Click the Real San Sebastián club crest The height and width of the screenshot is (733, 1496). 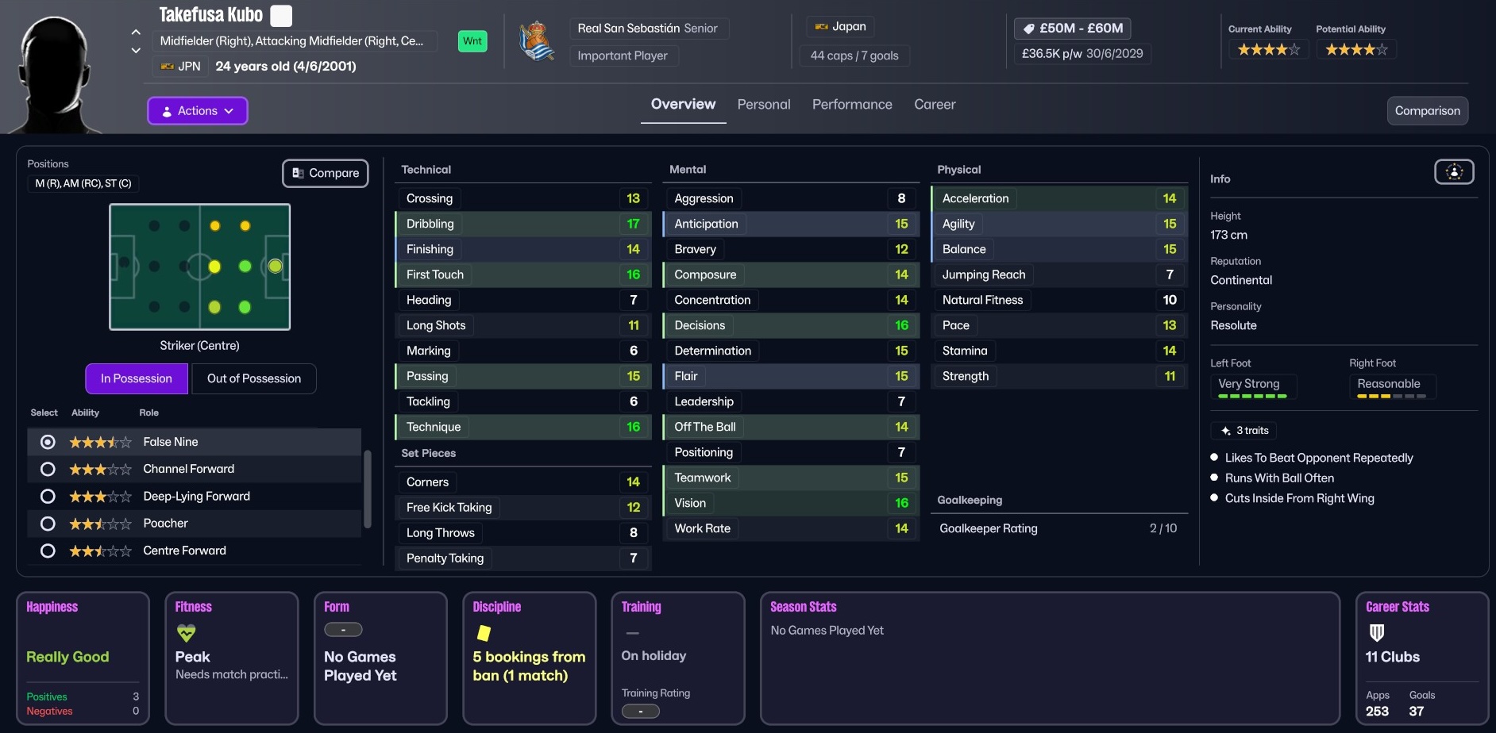pos(537,42)
